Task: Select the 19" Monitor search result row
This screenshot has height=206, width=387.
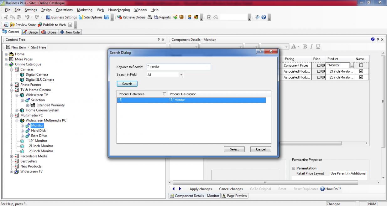Action: [191, 100]
